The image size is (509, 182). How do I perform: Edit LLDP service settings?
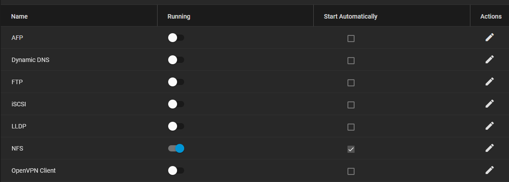coord(489,126)
